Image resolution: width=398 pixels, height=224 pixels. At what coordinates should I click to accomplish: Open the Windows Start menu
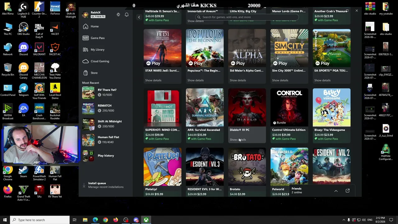pos(5,220)
